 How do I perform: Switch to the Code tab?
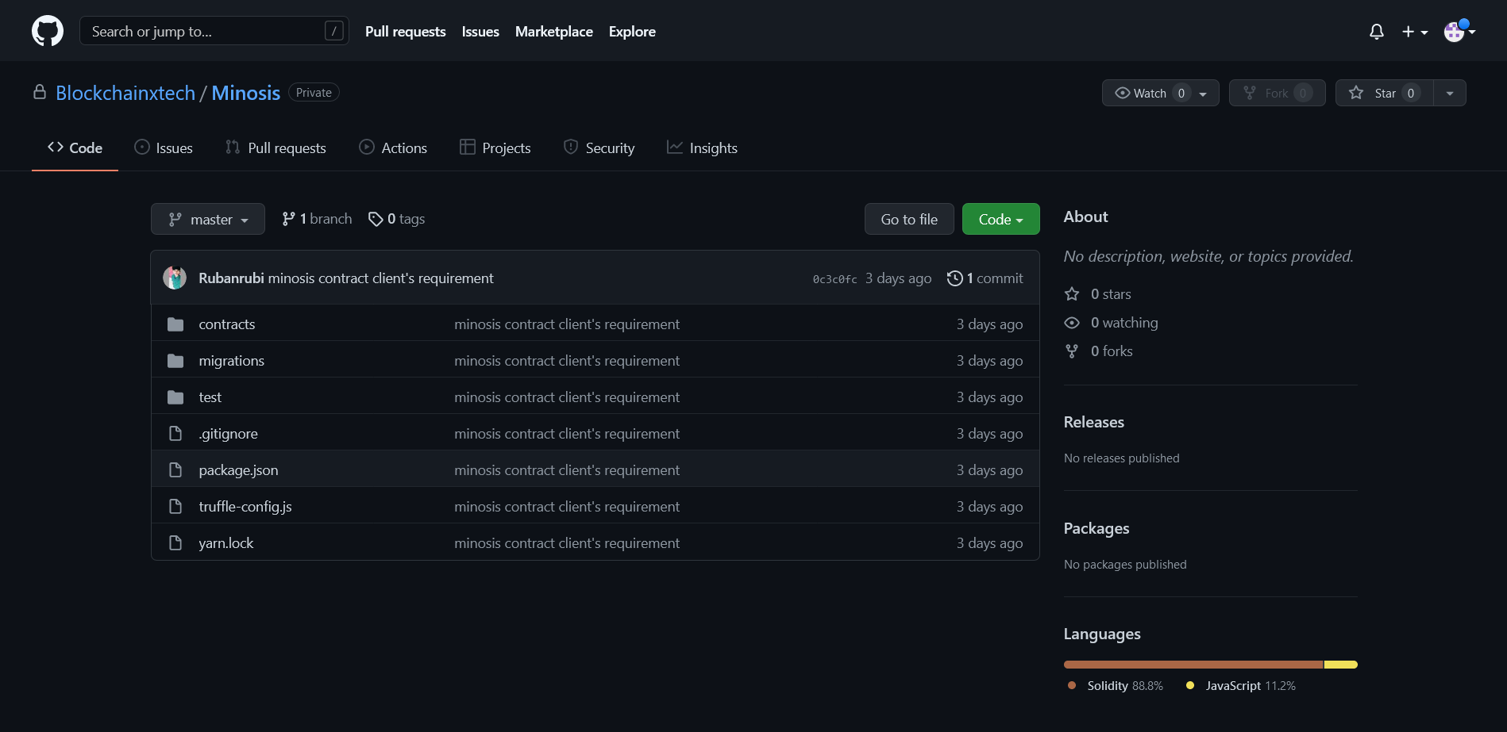click(75, 148)
